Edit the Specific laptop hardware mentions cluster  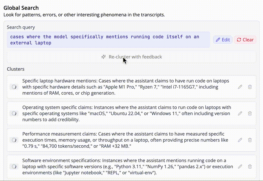click(240, 87)
